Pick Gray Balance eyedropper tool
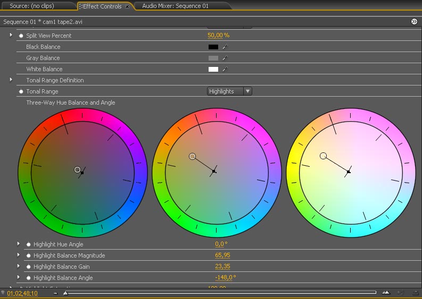Image resolution: width=422 pixels, height=299 pixels. pyautogui.click(x=225, y=58)
